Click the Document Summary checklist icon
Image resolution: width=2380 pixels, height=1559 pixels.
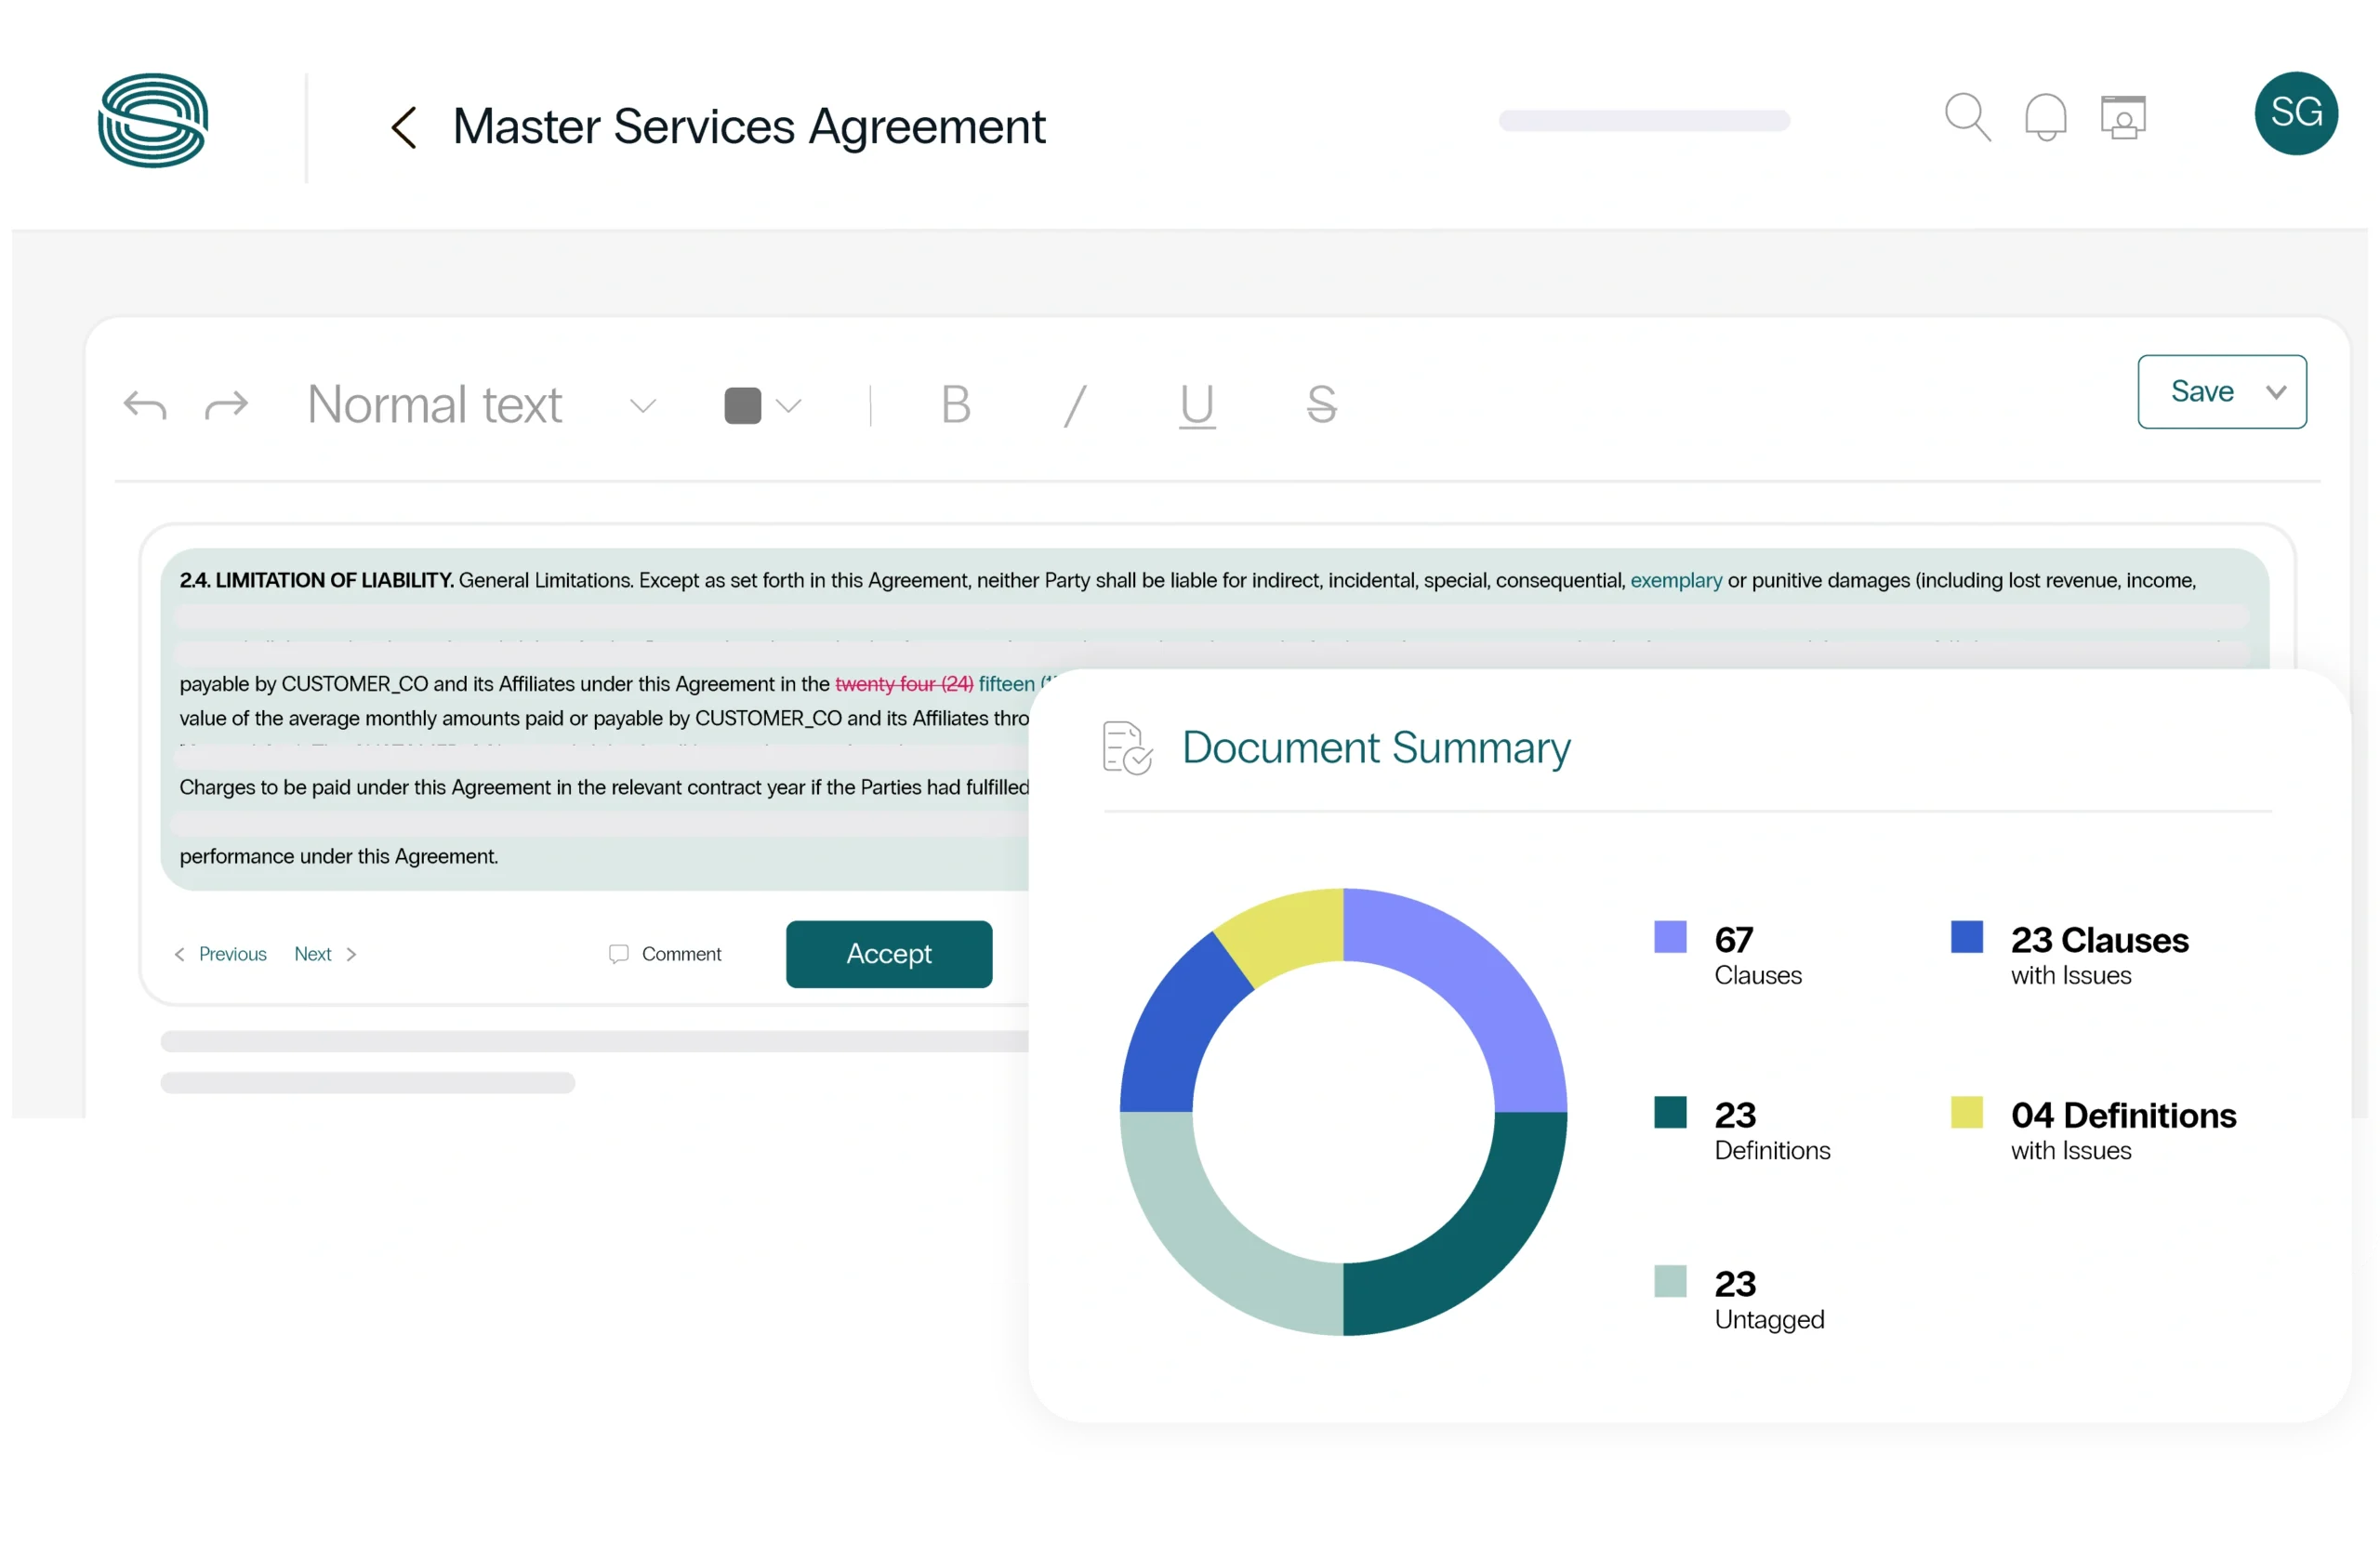(1126, 747)
